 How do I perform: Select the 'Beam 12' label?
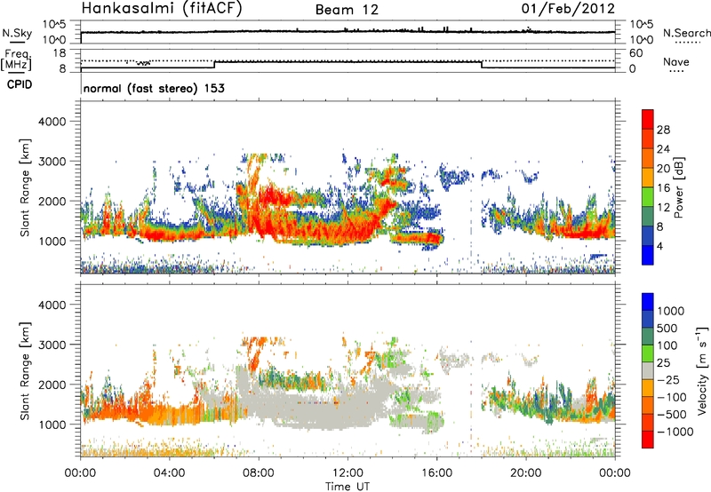pyautogui.click(x=347, y=10)
